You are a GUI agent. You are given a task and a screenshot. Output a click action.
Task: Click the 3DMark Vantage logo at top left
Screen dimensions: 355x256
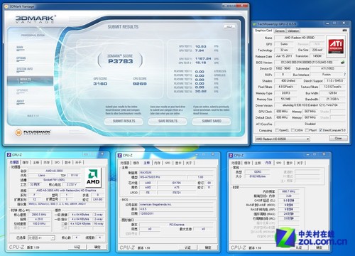pos(35,19)
